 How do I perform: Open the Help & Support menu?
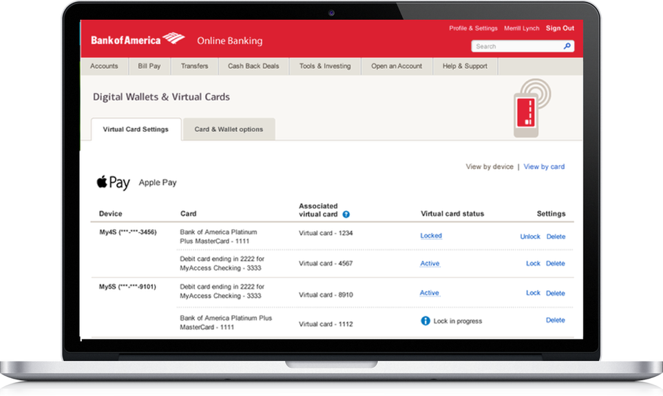tap(464, 65)
